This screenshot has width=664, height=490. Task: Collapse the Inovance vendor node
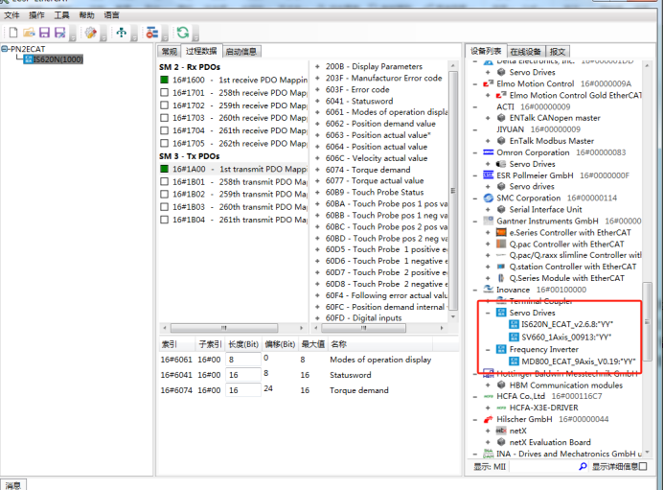click(475, 290)
